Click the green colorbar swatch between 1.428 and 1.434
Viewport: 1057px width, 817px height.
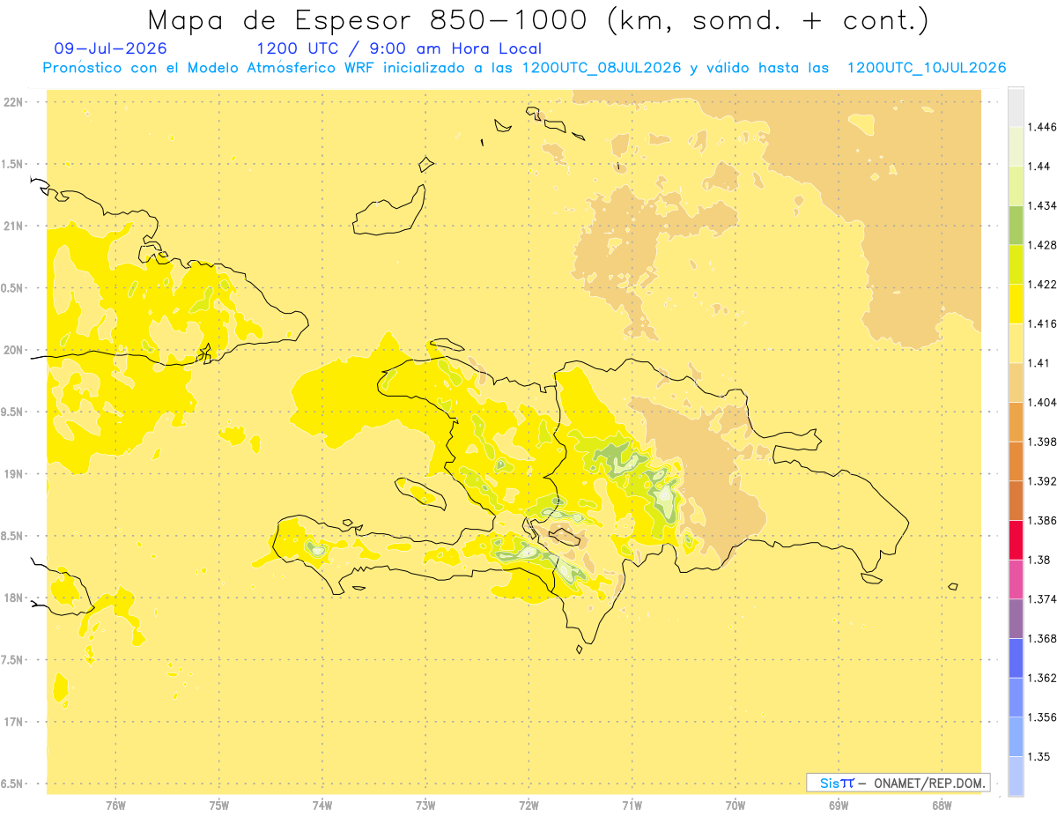1016,226
